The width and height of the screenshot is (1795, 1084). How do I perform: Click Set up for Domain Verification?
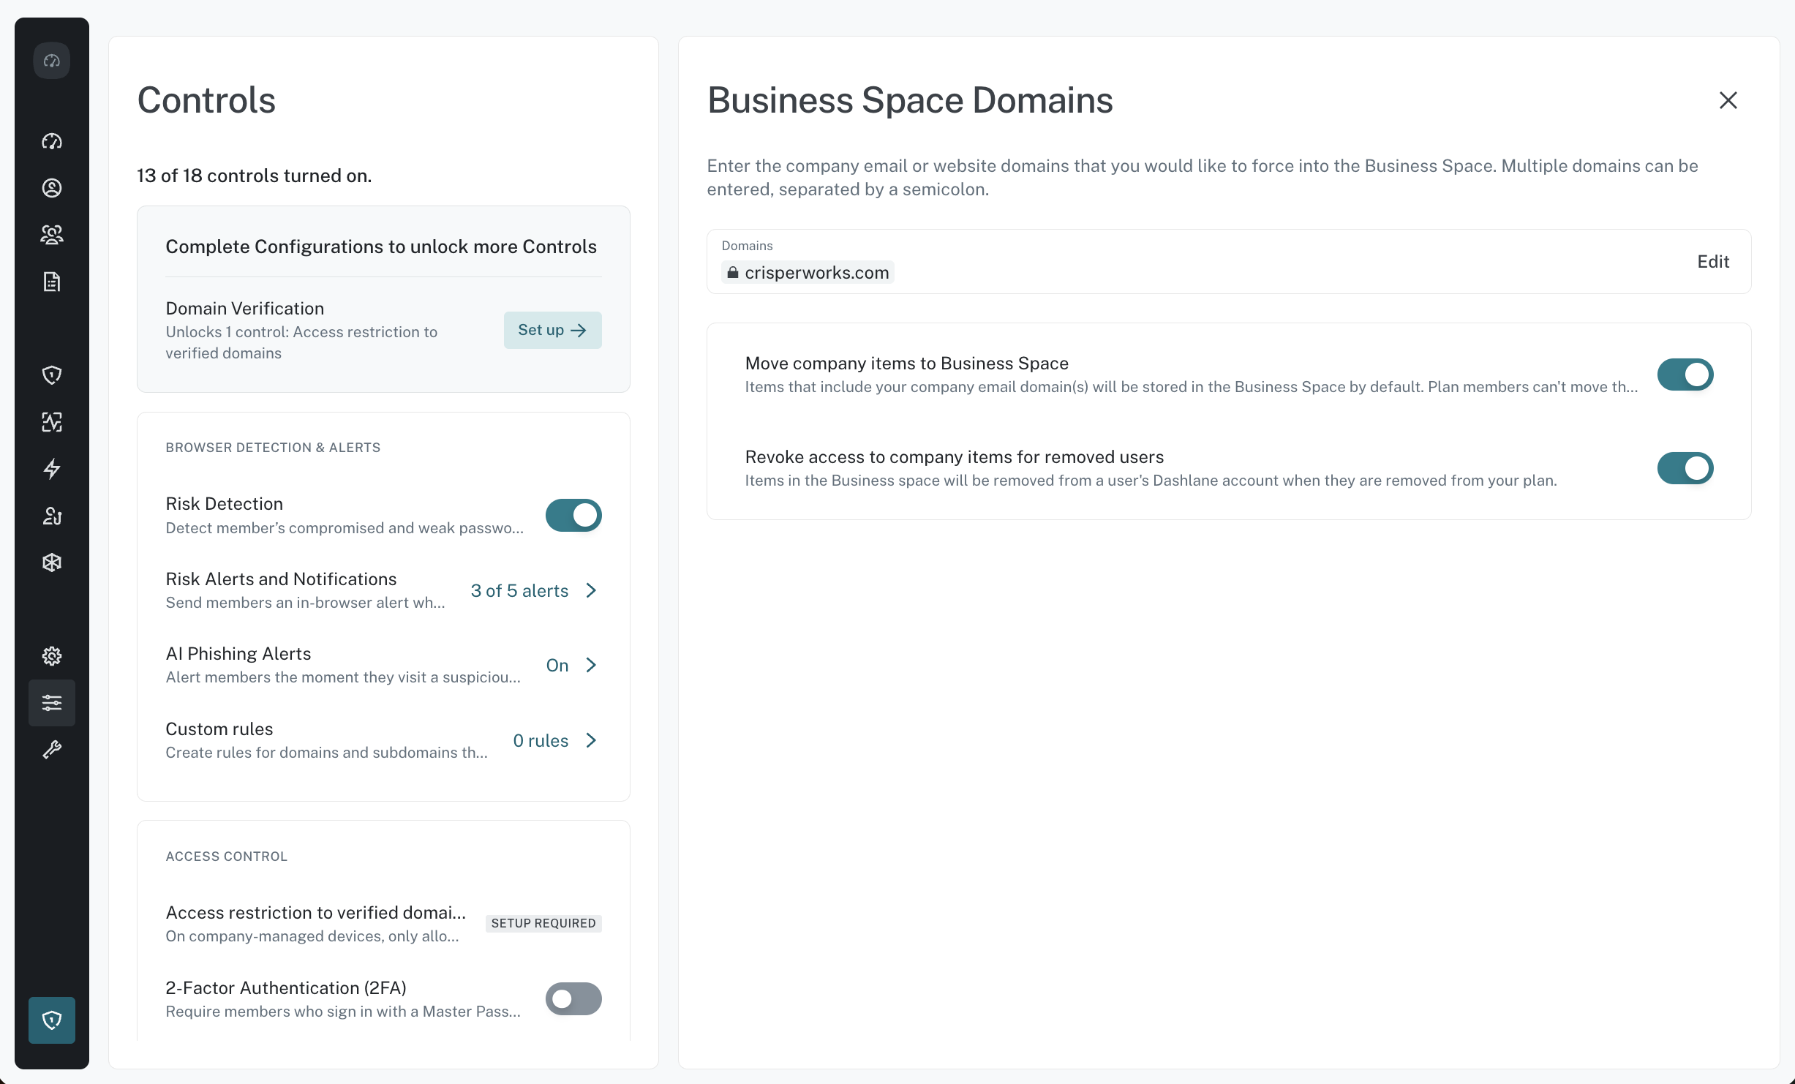pyautogui.click(x=552, y=330)
